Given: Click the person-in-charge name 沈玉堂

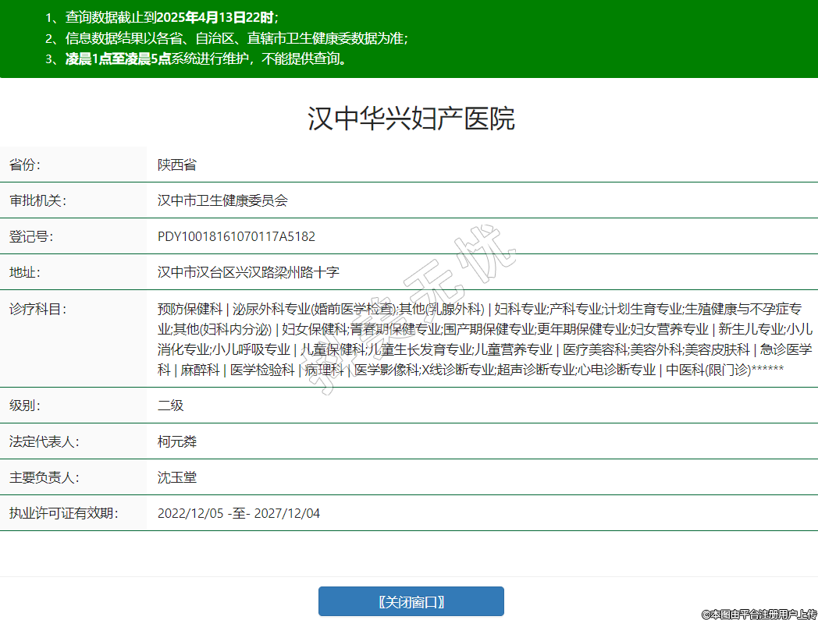Looking at the screenshot, I should point(176,477).
